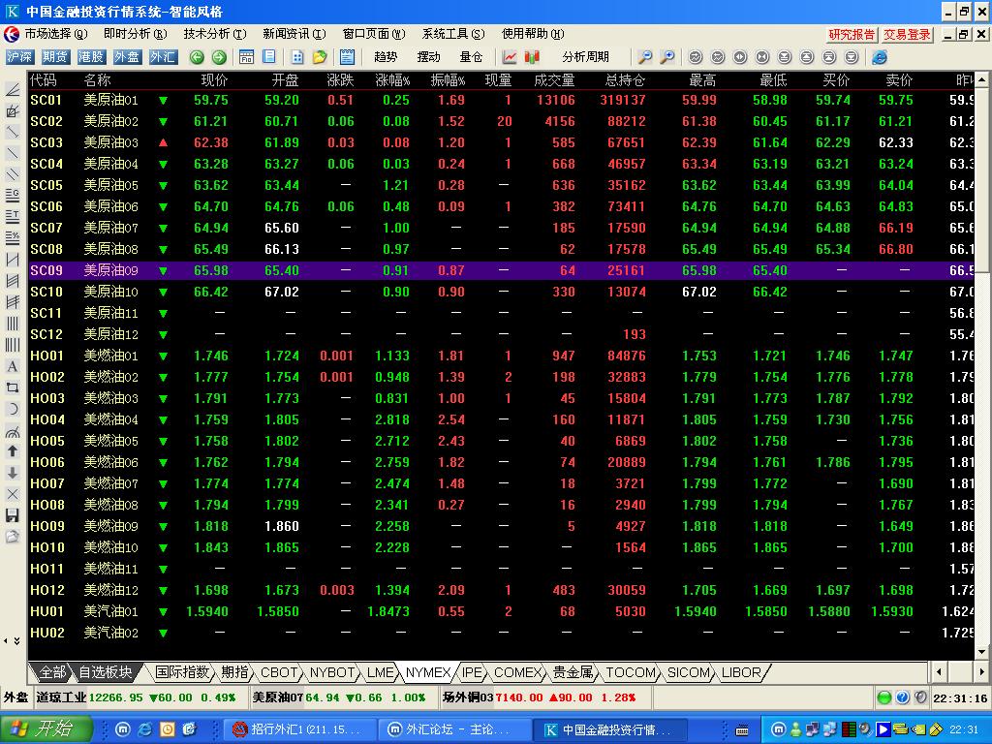Switch to the COMEX tab
This screenshot has height=744, width=992.
[x=517, y=672]
